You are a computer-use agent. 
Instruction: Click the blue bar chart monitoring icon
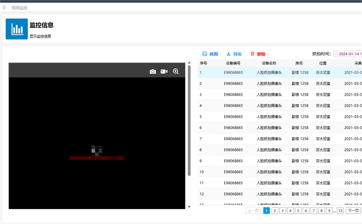[x=17, y=29]
